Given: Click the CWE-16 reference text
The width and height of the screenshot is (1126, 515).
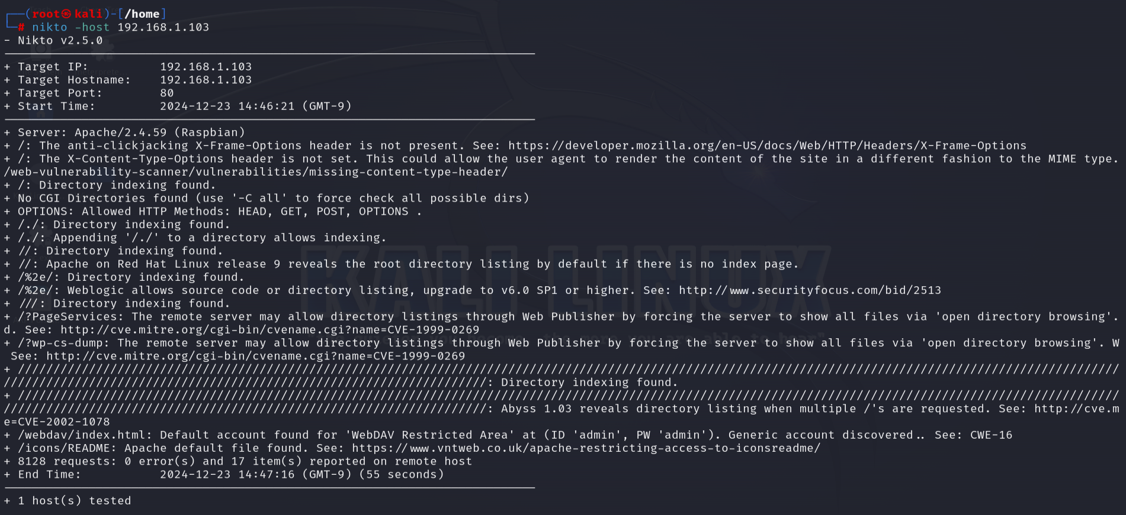Looking at the screenshot, I should pyautogui.click(x=992, y=435).
